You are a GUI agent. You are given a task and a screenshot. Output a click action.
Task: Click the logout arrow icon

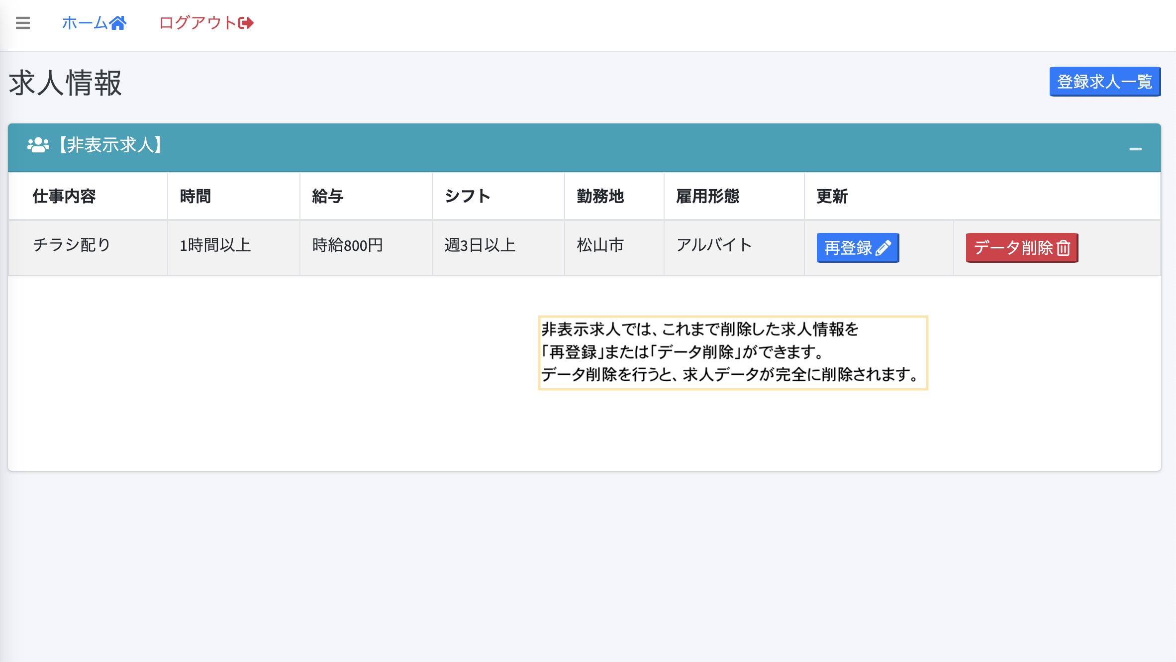click(246, 23)
